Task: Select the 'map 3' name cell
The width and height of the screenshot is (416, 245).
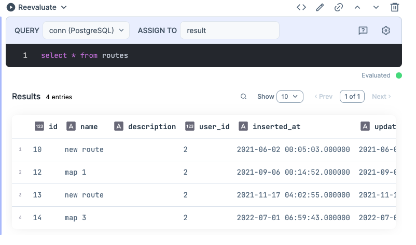Action: (x=75, y=218)
